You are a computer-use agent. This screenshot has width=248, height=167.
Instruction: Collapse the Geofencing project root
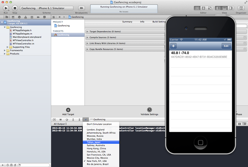click(x=2, y=22)
